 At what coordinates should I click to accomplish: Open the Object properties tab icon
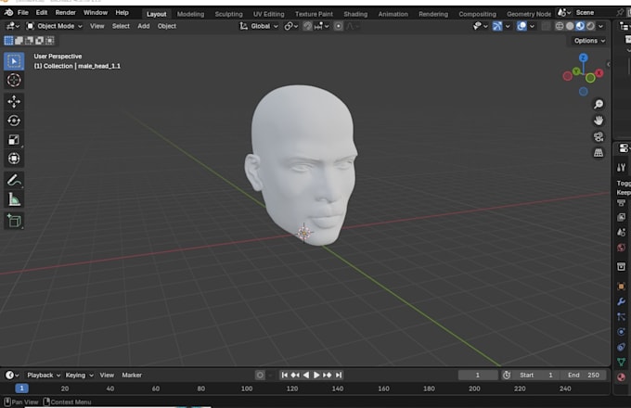tap(622, 287)
